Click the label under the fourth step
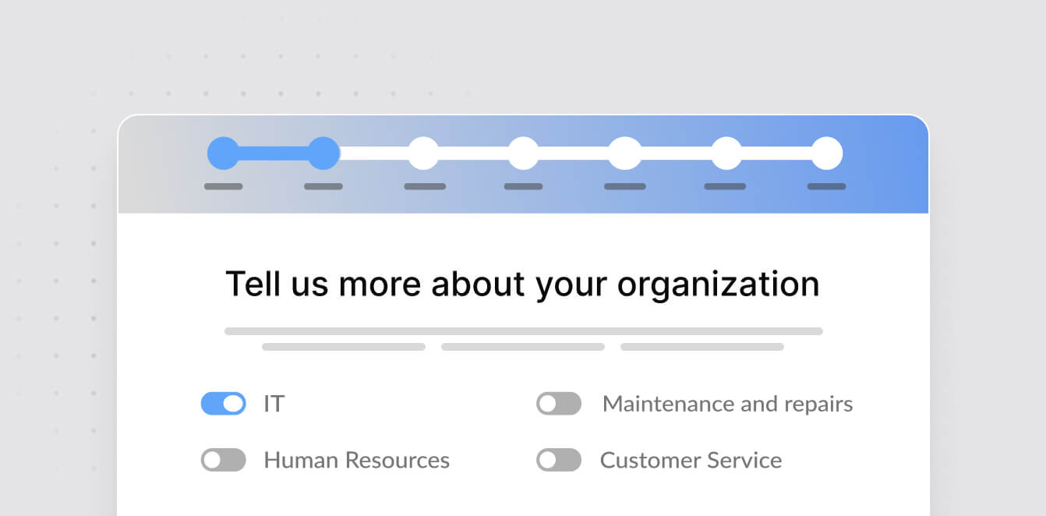Image resolution: width=1046 pixels, height=516 pixels. [x=523, y=187]
